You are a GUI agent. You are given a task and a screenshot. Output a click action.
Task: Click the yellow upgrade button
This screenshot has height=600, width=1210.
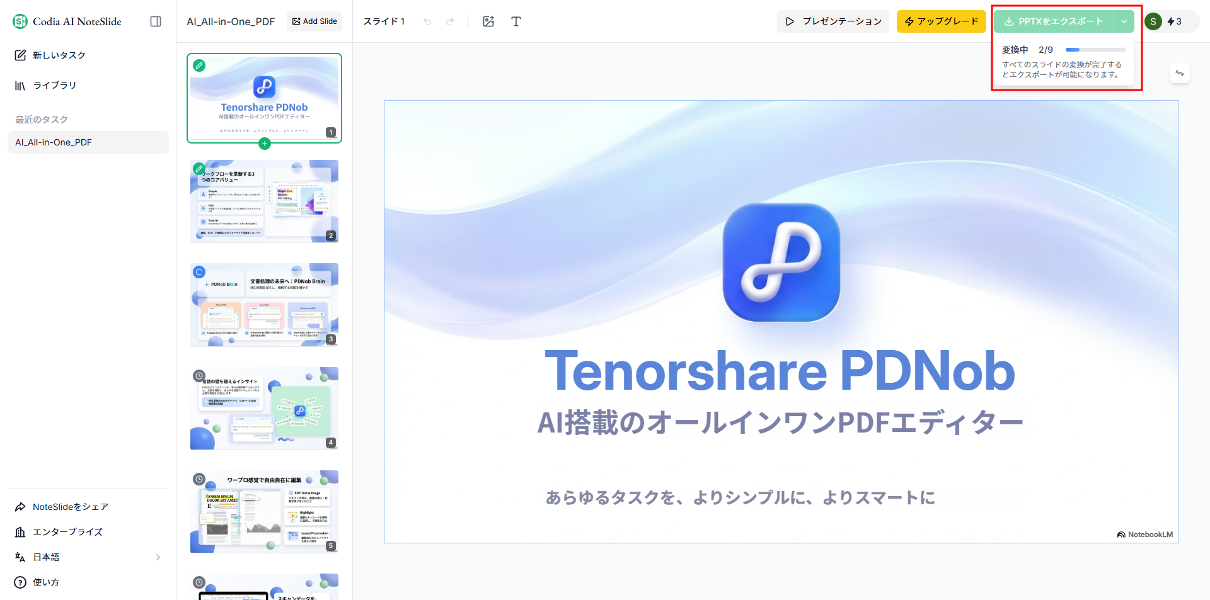click(x=942, y=21)
